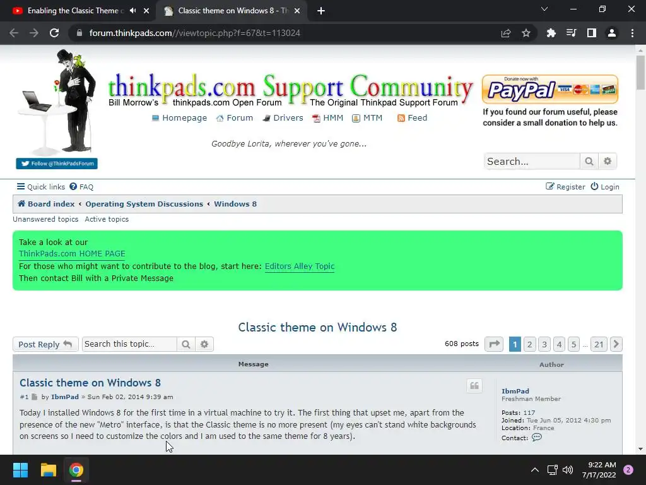Go to next page with the arrow button

point(616,344)
